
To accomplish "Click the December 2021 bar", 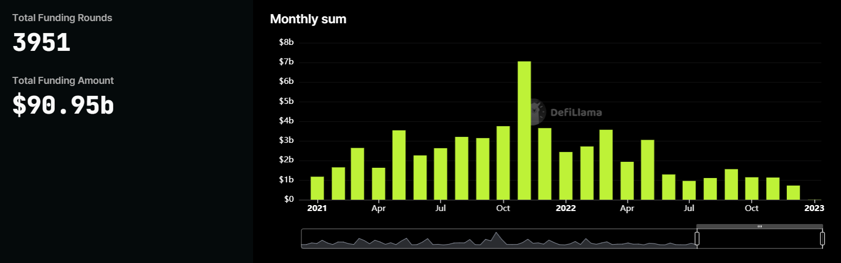I will pyautogui.click(x=545, y=164).
